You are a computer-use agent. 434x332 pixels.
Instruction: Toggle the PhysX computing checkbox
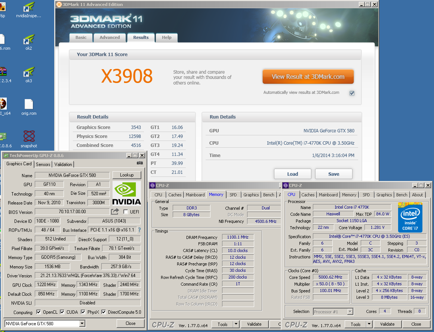tap(83, 312)
